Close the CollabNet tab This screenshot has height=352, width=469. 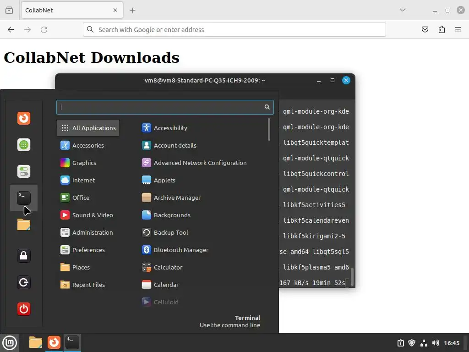[115, 10]
